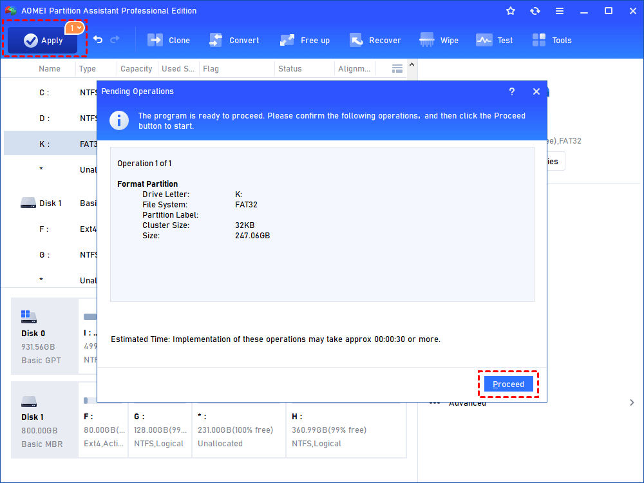Select the K: partition row
The width and height of the screenshot is (644, 483).
coord(50,144)
